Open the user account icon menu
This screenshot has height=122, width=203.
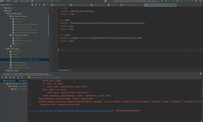click(106, 1)
